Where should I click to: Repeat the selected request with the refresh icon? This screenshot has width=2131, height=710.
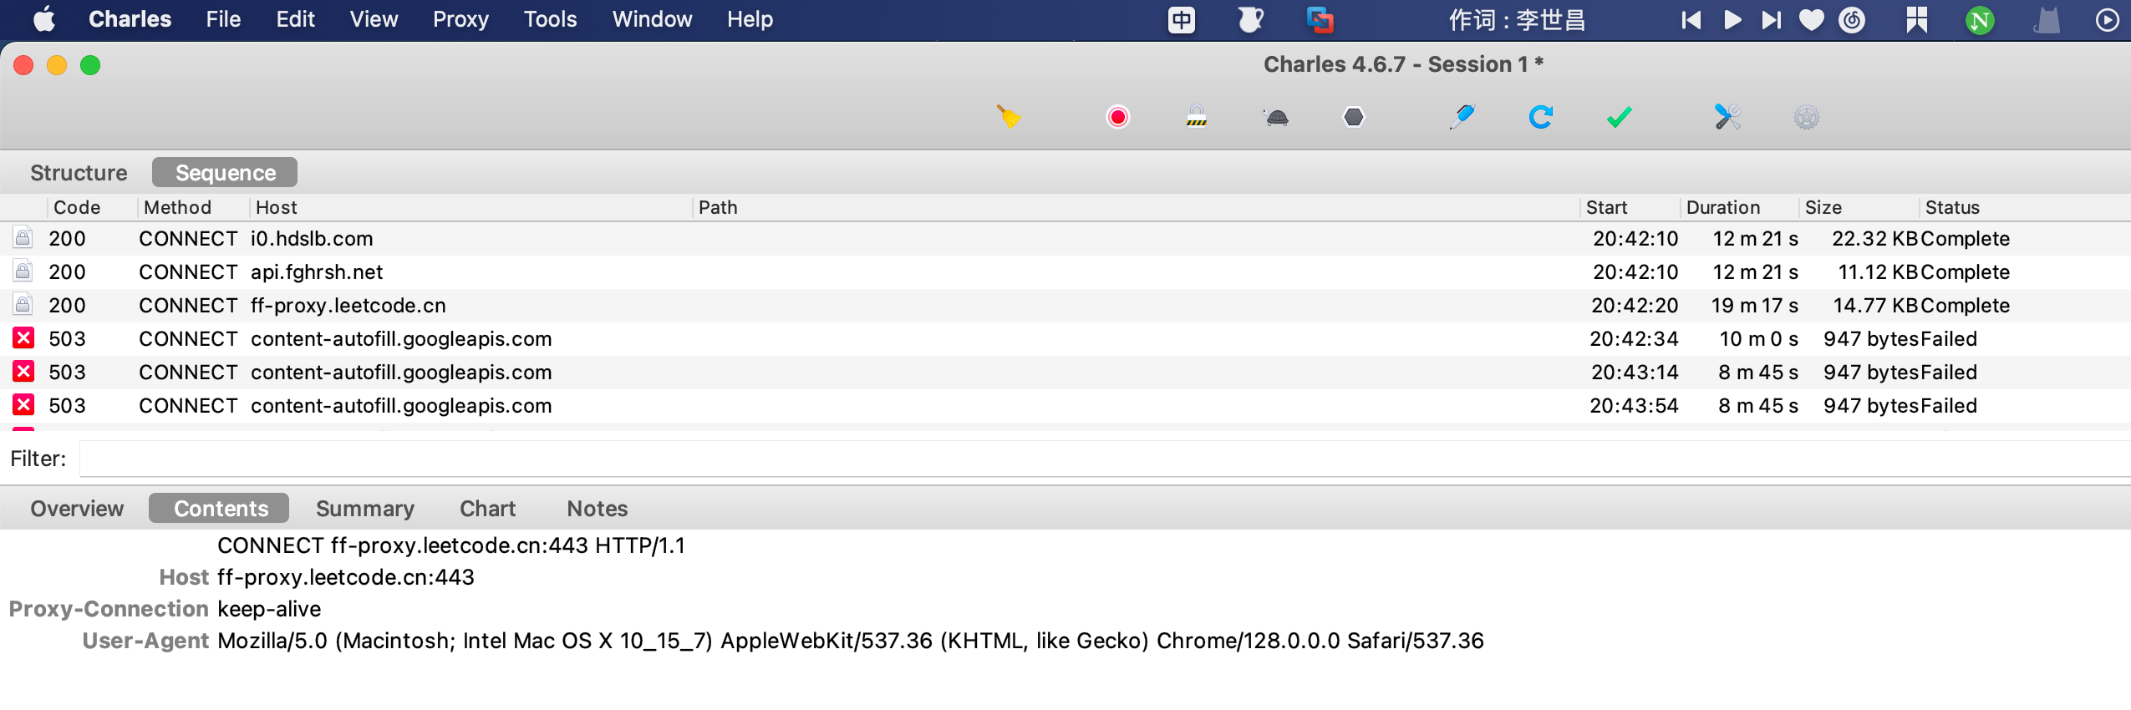click(1541, 117)
